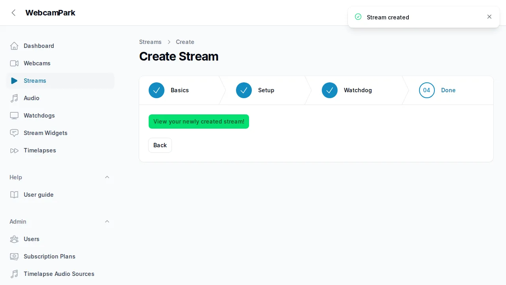The image size is (506, 285).
Task: Open Stream Widgets in the sidebar
Action: 60,133
